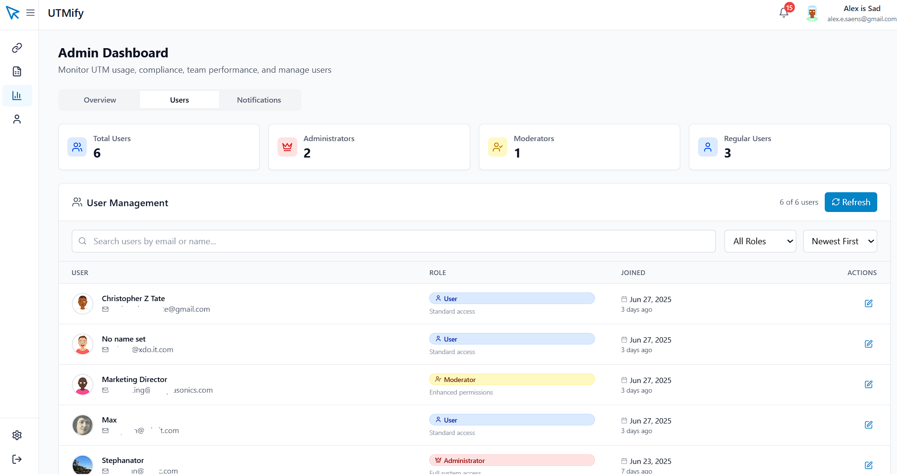This screenshot has width=897, height=476.
Task: Click the User role badge for Christopher
Action: [512, 298]
